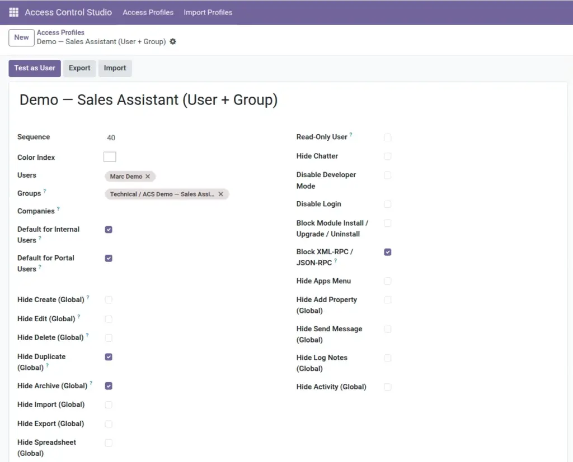The width and height of the screenshot is (573, 462).
Task: Enable Hide Import (Global)
Action: pyautogui.click(x=109, y=404)
